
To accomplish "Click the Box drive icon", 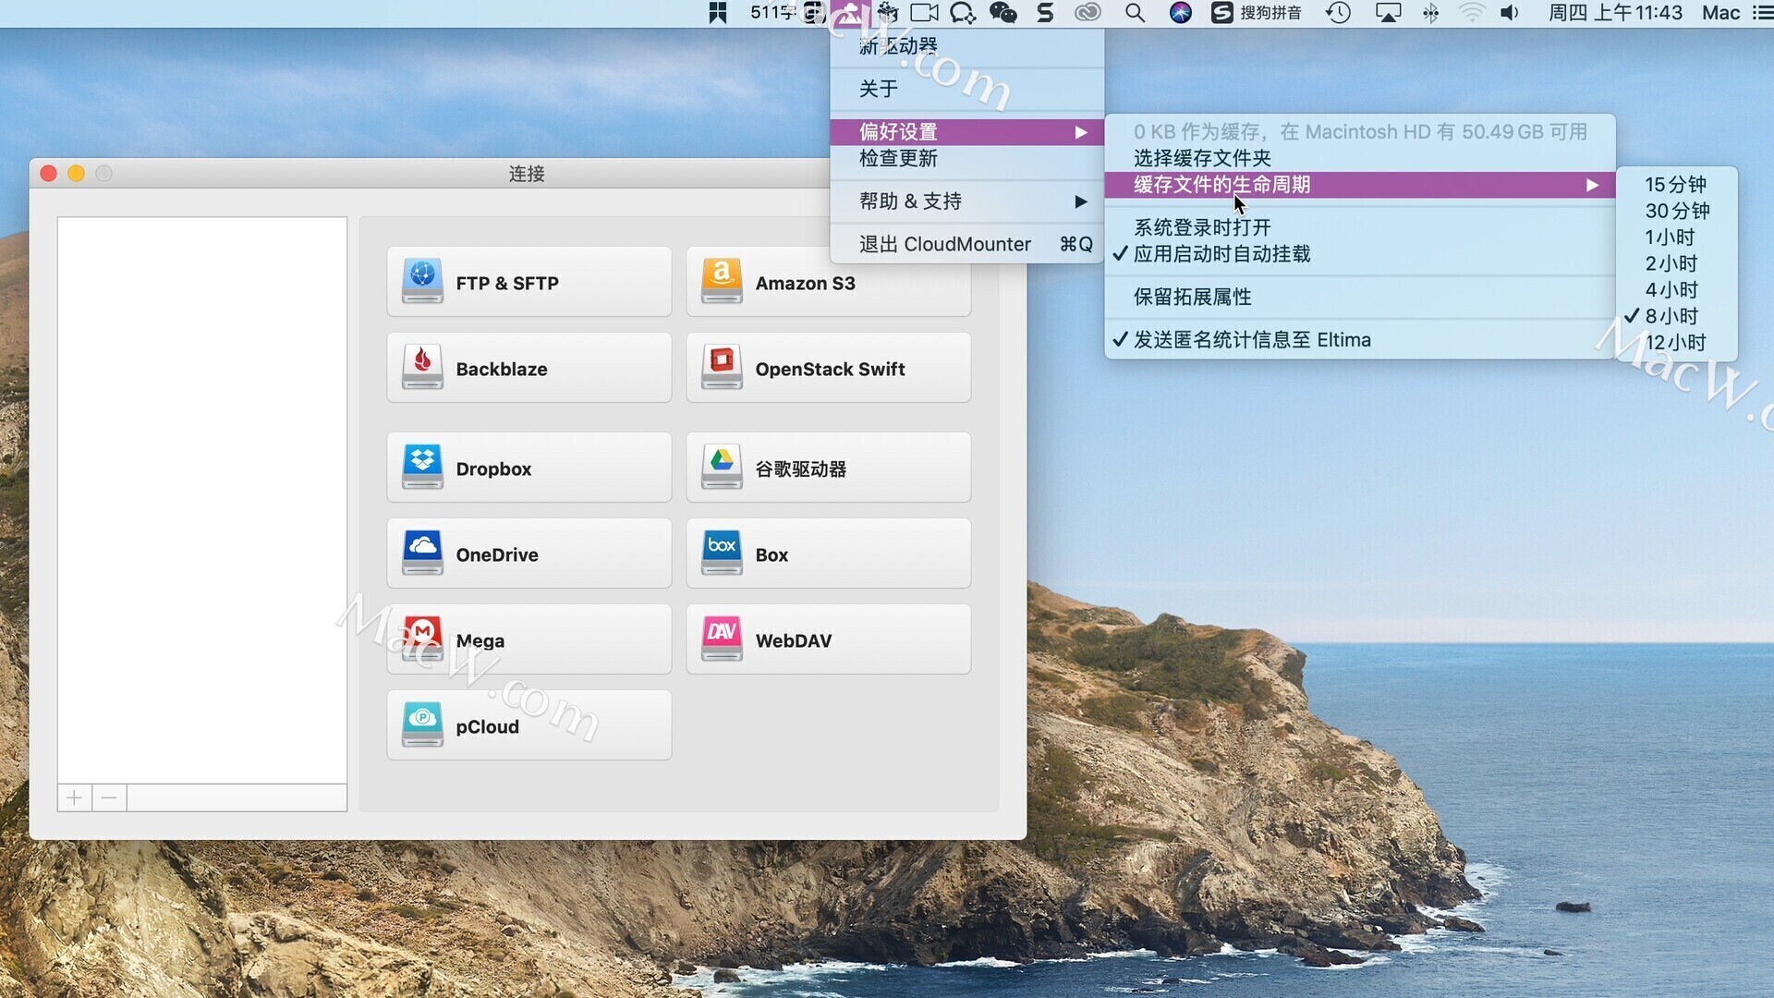I will pos(722,553).
